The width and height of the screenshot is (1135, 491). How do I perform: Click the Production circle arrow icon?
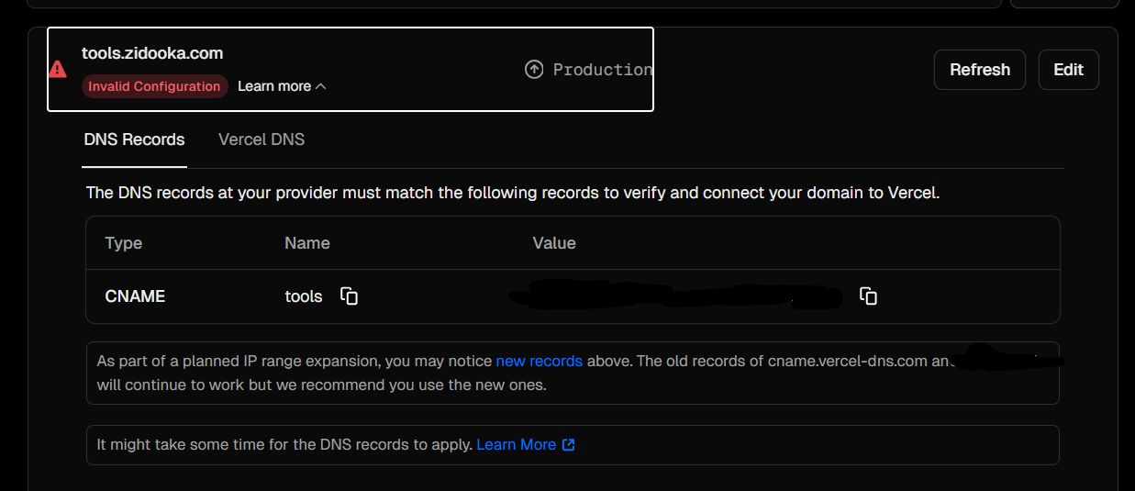[x=534, y=70]
